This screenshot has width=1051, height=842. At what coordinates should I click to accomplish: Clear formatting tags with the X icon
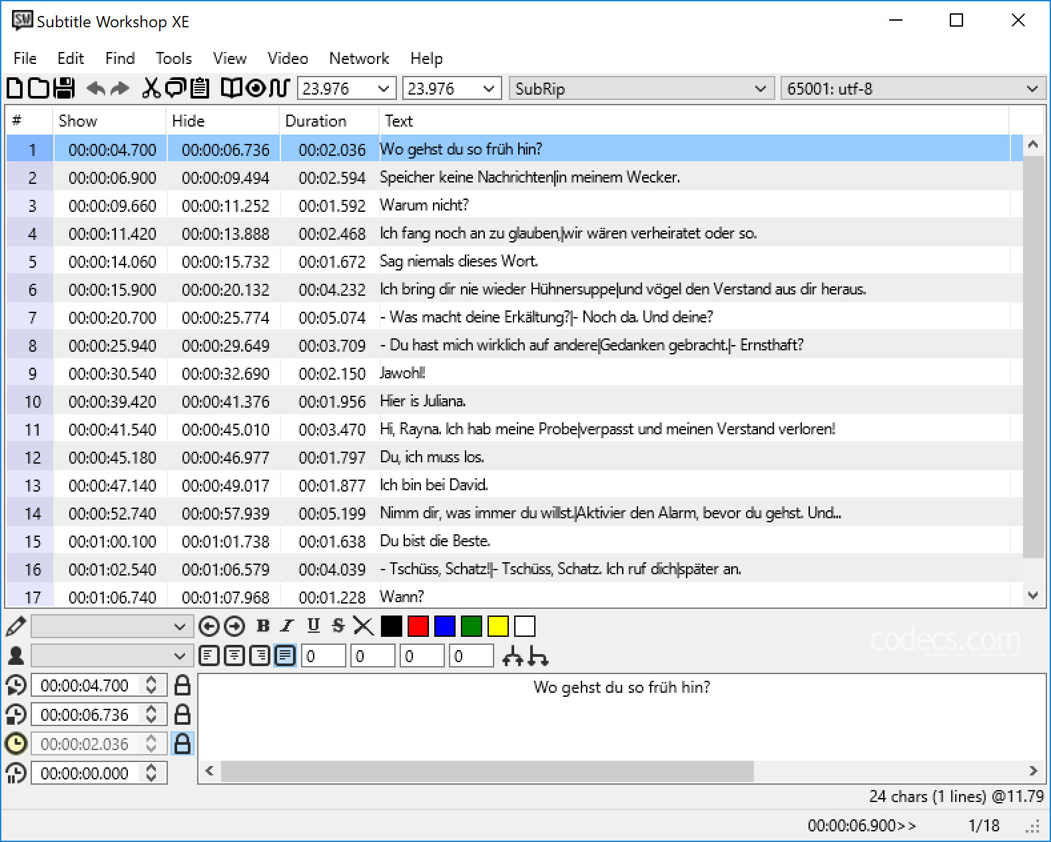(x=364, y=626)
